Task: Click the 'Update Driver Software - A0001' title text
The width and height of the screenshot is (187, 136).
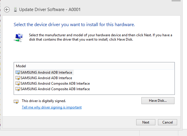Action: (x=50, y=10)
